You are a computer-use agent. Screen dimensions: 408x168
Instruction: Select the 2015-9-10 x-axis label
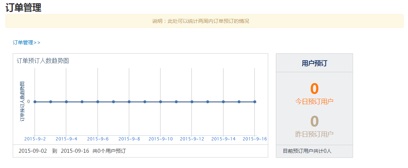[161, 139]
